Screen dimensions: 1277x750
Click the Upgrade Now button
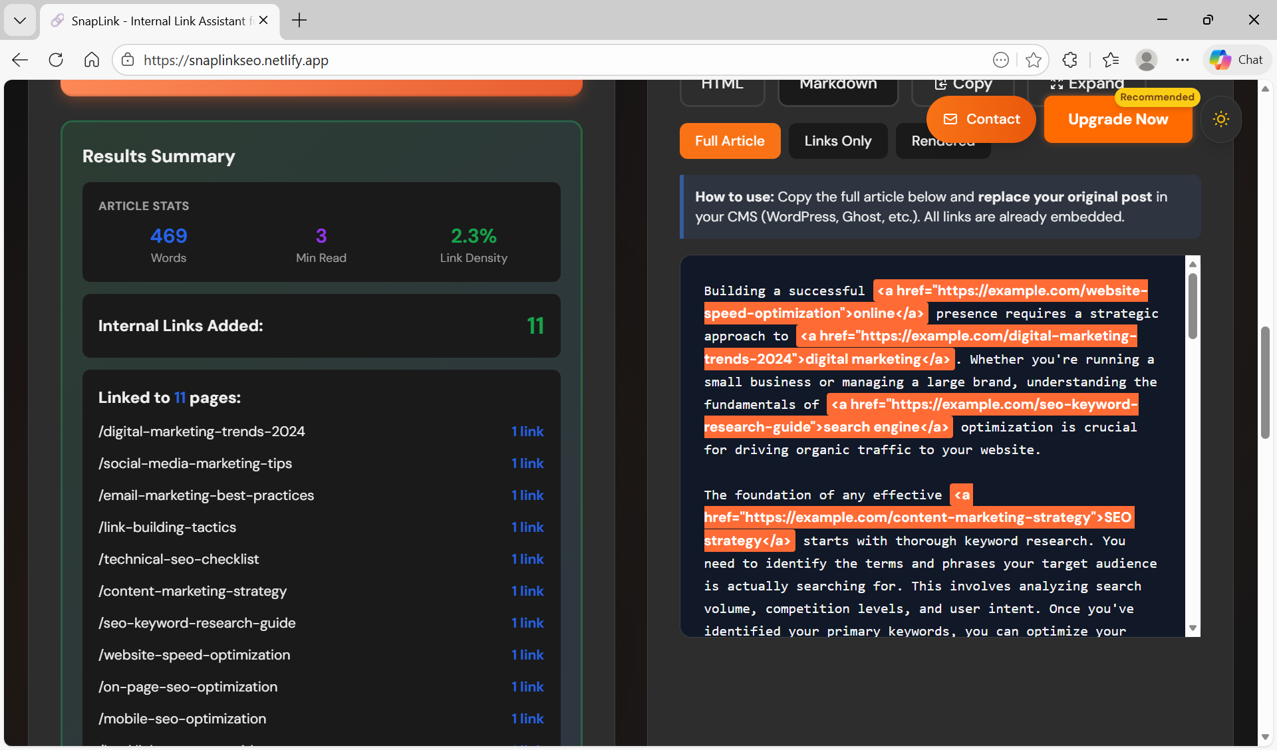[x=1118, y=120]
